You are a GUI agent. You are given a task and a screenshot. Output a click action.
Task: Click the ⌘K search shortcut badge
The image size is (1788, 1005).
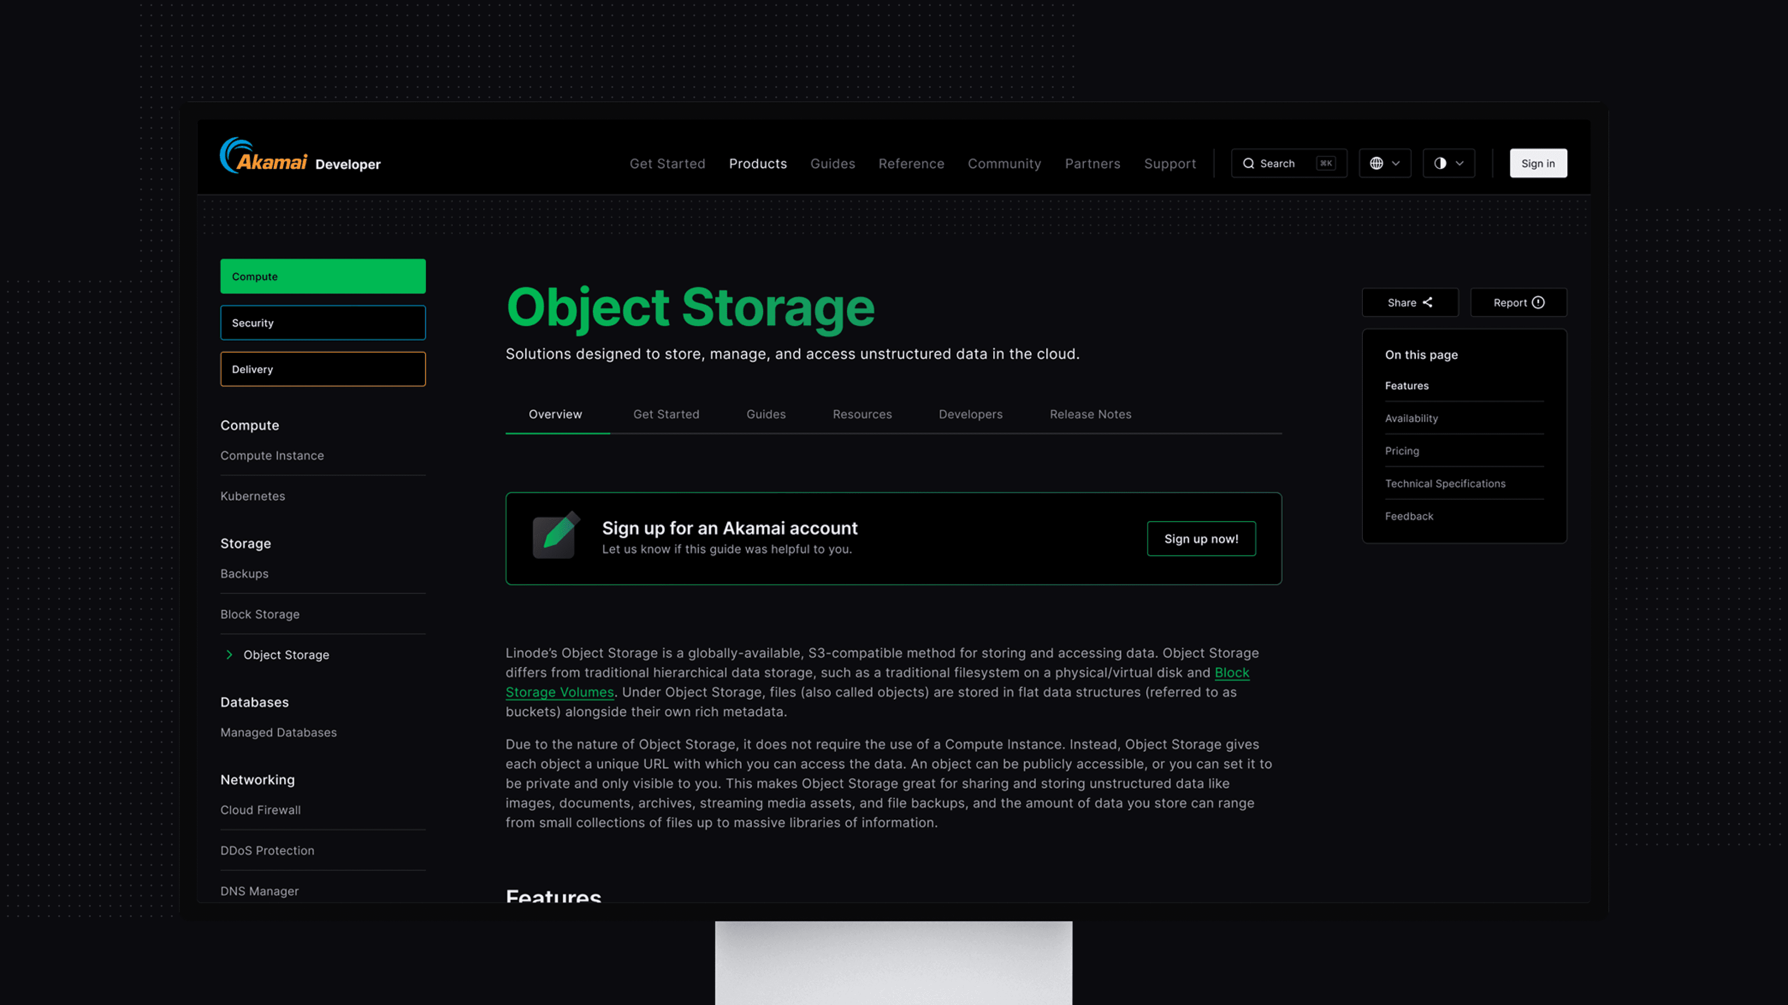tap(1326, 164)
